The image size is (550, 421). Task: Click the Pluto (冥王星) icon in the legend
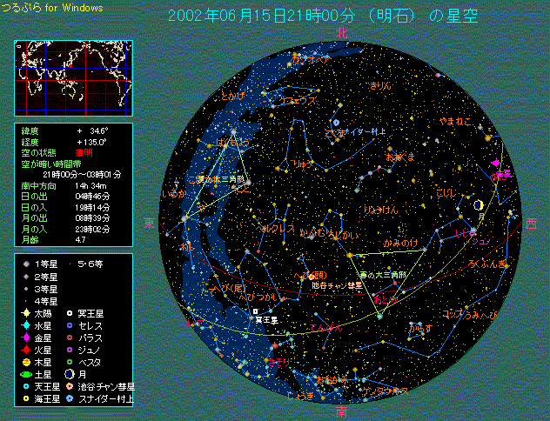(x=70, y=313)
